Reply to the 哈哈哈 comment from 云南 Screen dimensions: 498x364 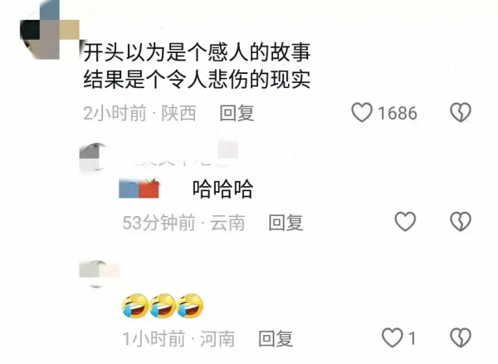point(286,223)
